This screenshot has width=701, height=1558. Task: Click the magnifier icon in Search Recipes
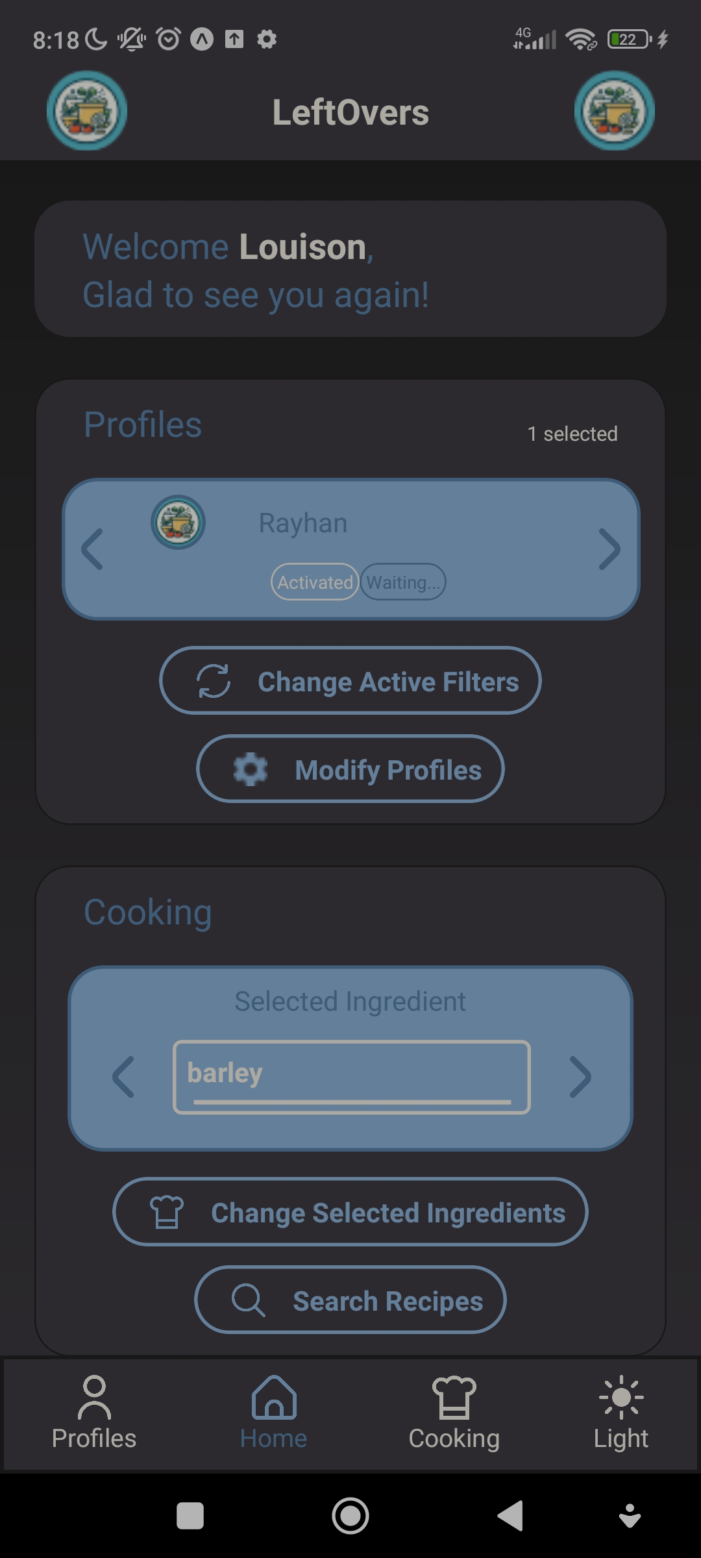(x=248, y=1300)
